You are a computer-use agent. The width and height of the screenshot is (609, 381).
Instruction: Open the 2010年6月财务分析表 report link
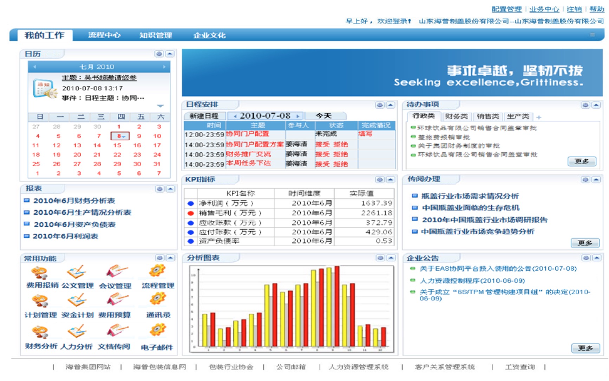point(74,201)
